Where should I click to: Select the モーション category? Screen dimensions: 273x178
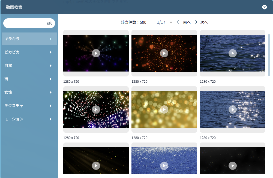(x=29, y=119)
